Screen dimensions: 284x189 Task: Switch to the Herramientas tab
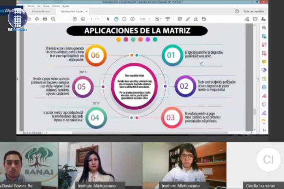(x=41, y=11)
